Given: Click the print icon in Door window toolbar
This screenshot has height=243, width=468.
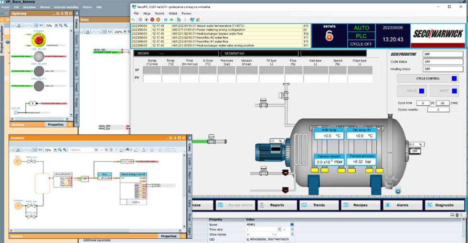Looking at the screenshot, I should pos(87,31).
